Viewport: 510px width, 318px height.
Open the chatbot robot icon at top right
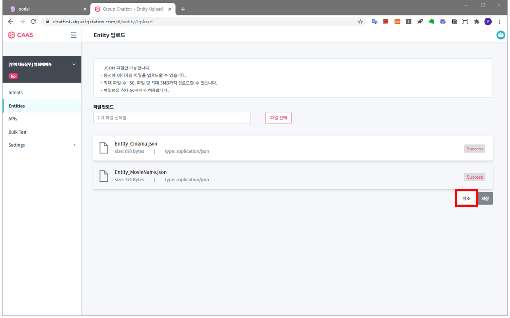(x=500, y=35)
